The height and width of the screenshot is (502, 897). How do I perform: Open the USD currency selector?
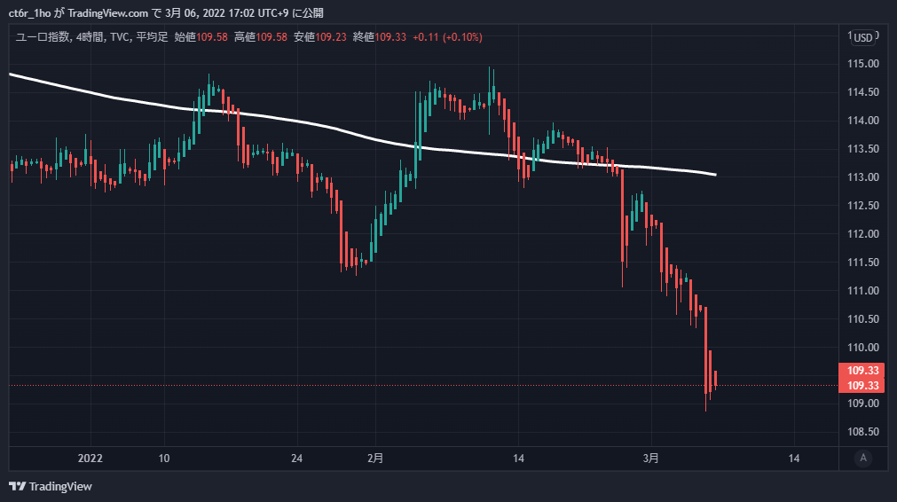pos(862,38)
